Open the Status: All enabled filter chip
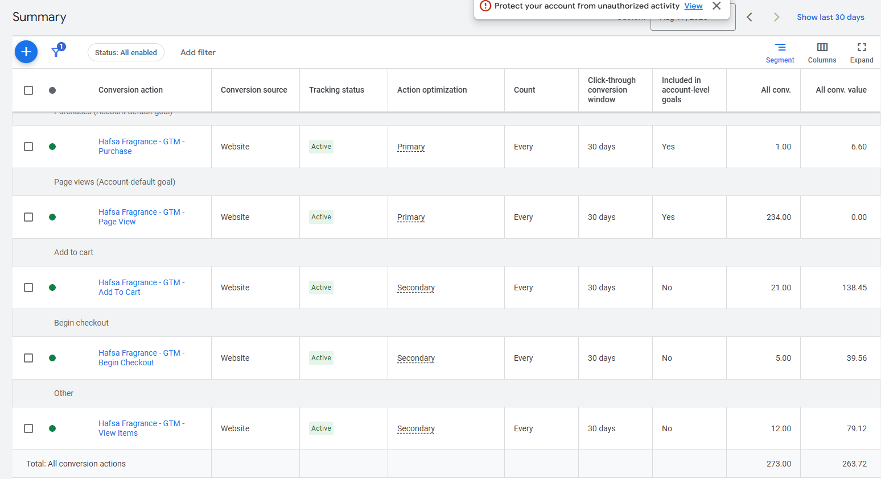The width and height of the screenshot is (881, 479). [126, 53]
